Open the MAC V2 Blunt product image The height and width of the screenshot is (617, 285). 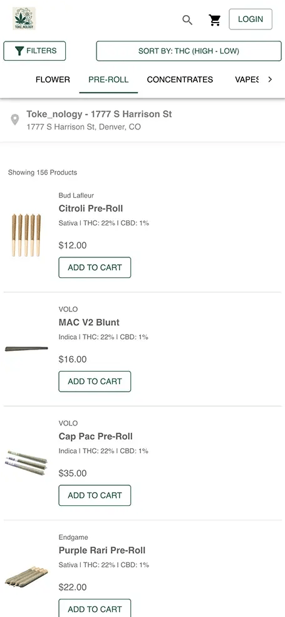[x=26, y=348]
